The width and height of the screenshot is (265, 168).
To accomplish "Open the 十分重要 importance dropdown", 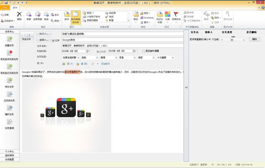I will point(173,58).
